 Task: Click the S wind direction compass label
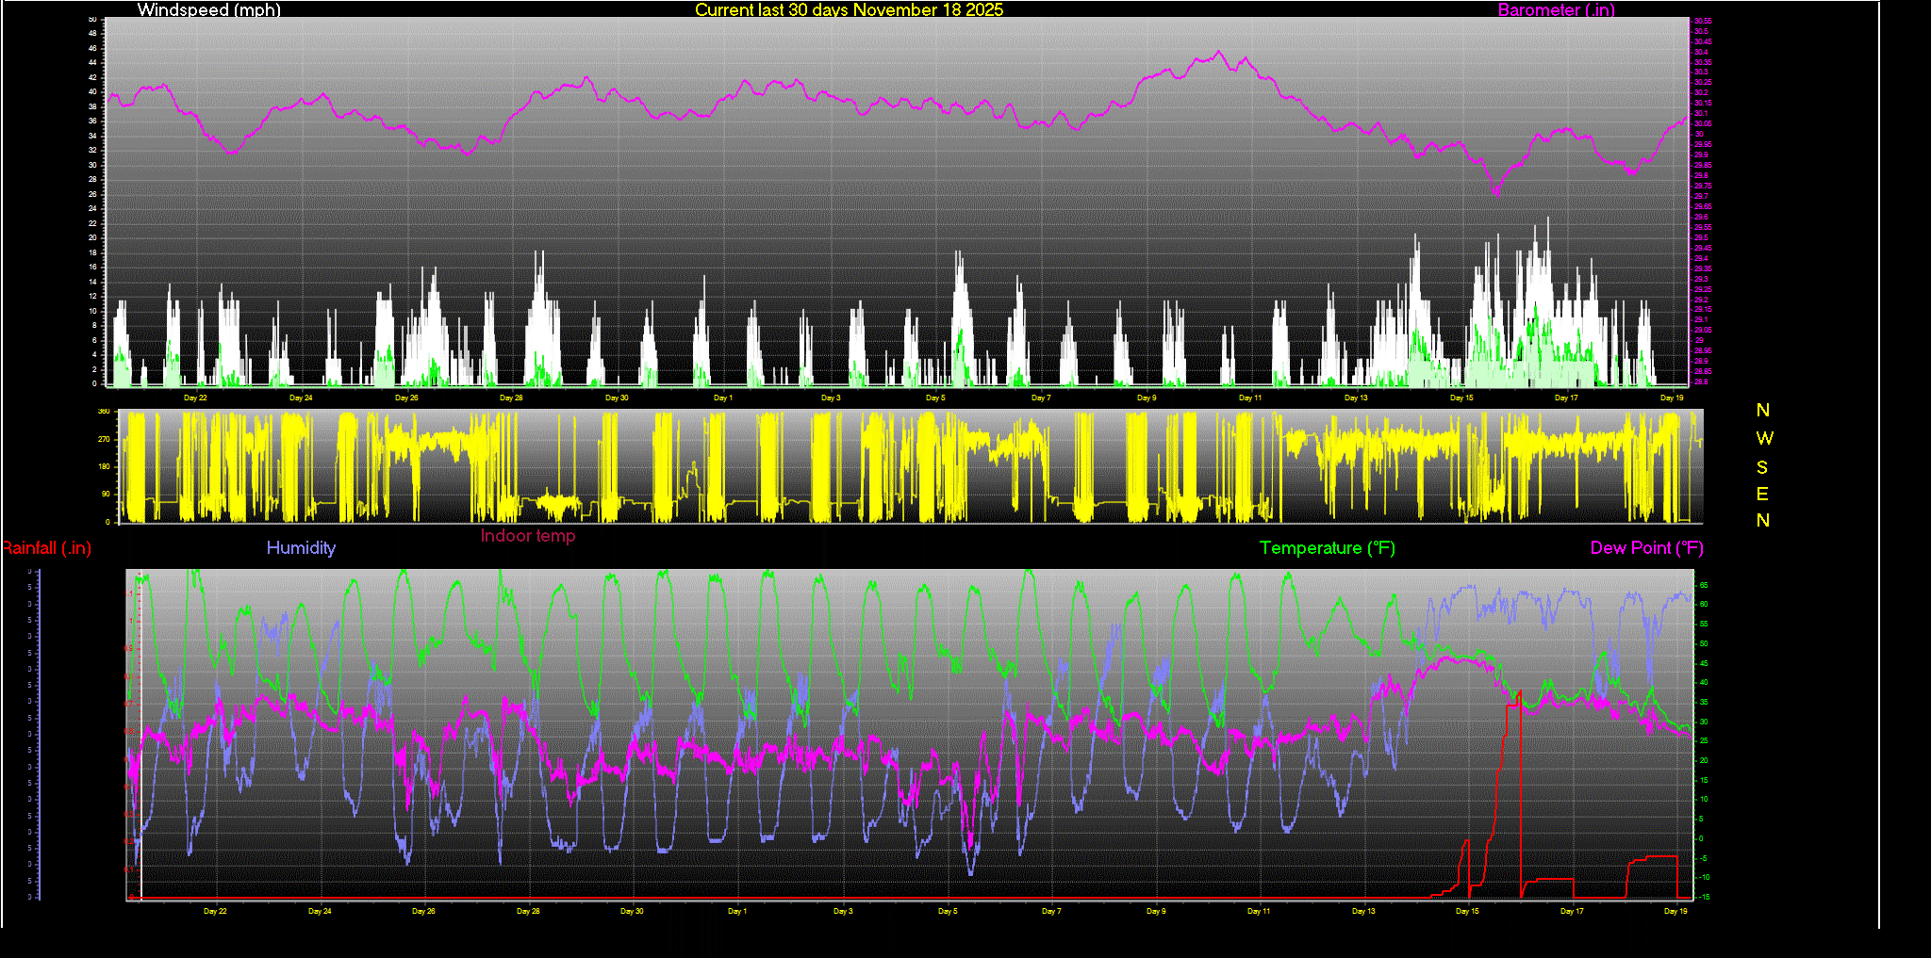pyautogui.click(x=1762, y=467)
